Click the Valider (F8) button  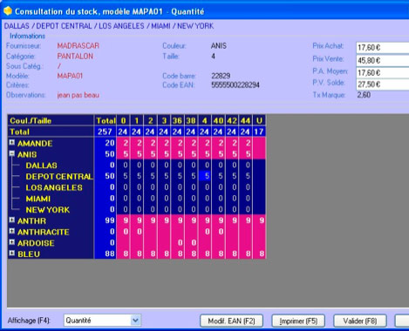coord(360,321)
